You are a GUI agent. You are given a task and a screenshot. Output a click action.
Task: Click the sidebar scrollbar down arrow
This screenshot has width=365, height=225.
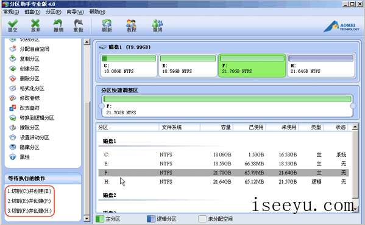point(87,218)
